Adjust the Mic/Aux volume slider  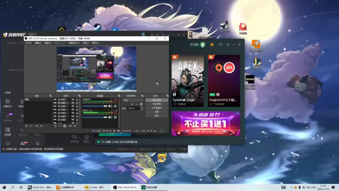tap(94, 117)
